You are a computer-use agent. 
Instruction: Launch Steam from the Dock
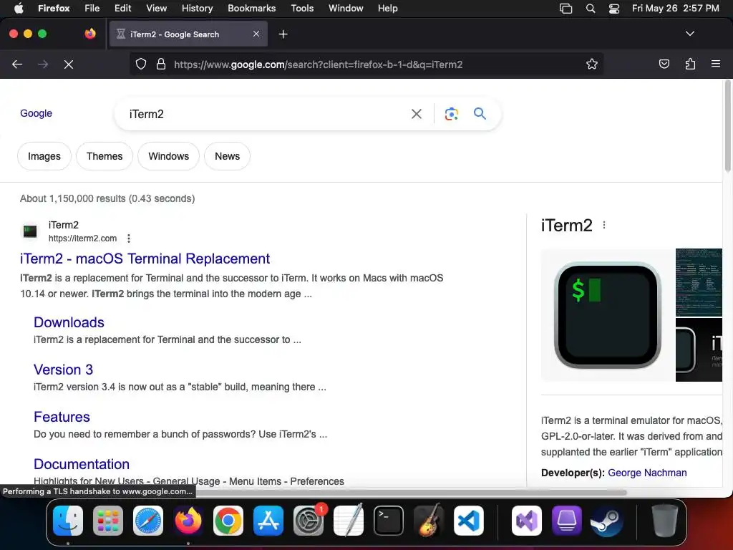click(x=607, y=521)
